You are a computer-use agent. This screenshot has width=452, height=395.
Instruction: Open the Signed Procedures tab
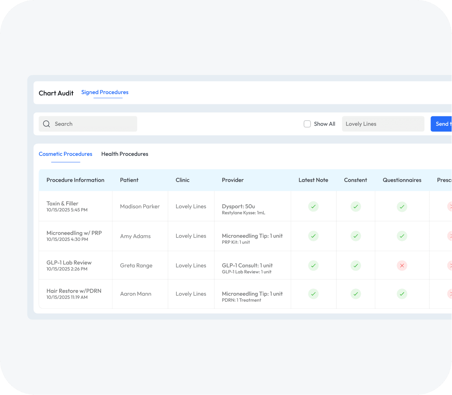tap(105, 92)
